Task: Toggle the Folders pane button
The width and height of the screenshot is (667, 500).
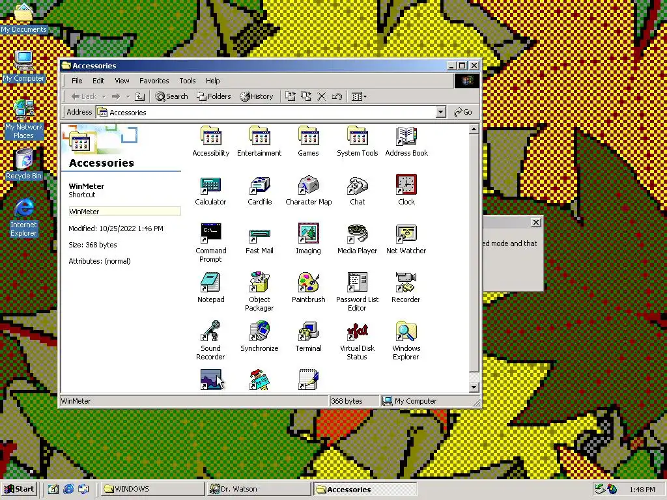Action: (214, 96)
